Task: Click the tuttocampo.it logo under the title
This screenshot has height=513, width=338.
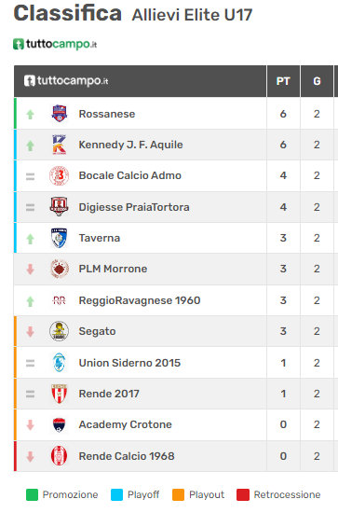Action: [55, 44]
